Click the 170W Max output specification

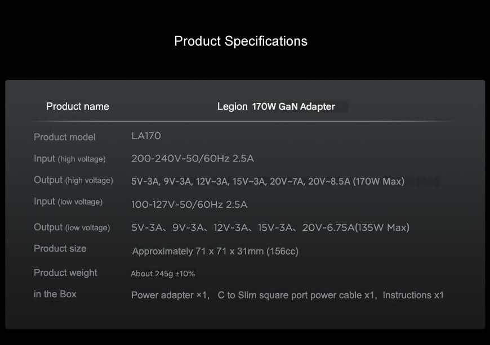pos(378,181)
